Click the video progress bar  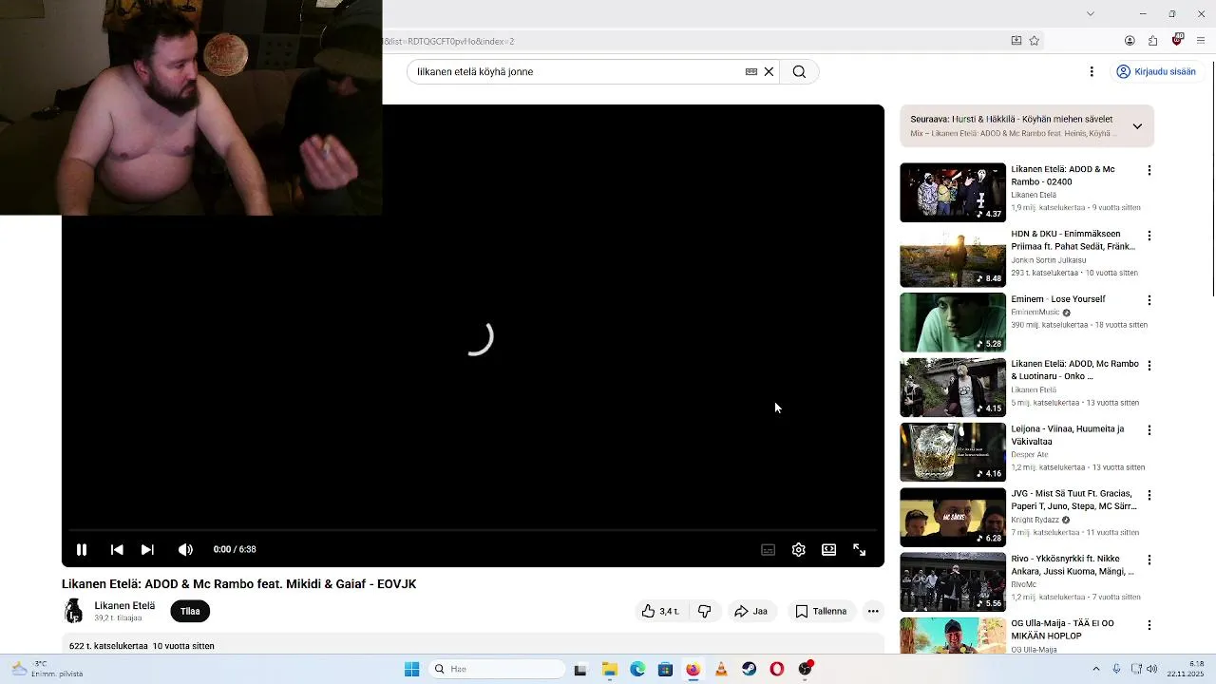[x=473, y=529]
